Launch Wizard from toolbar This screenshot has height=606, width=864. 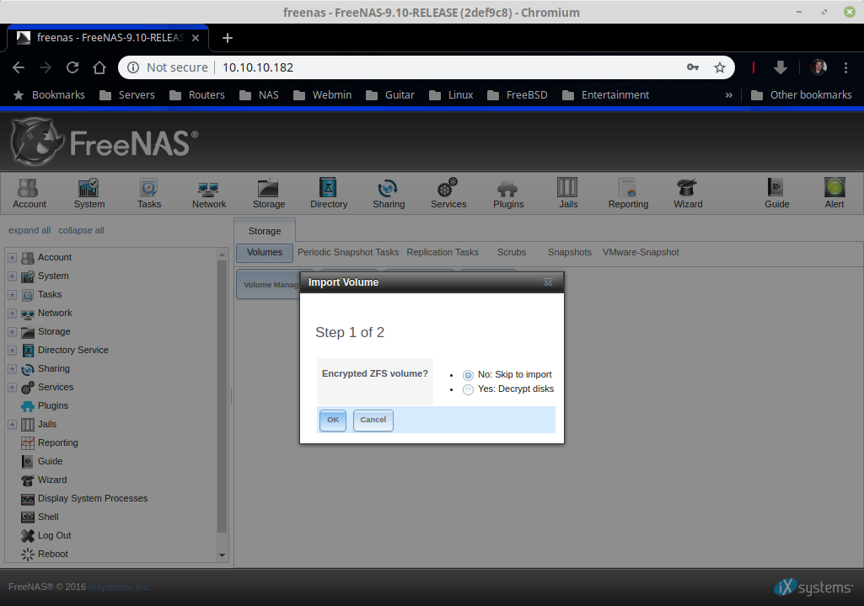(x=688, y=193)
